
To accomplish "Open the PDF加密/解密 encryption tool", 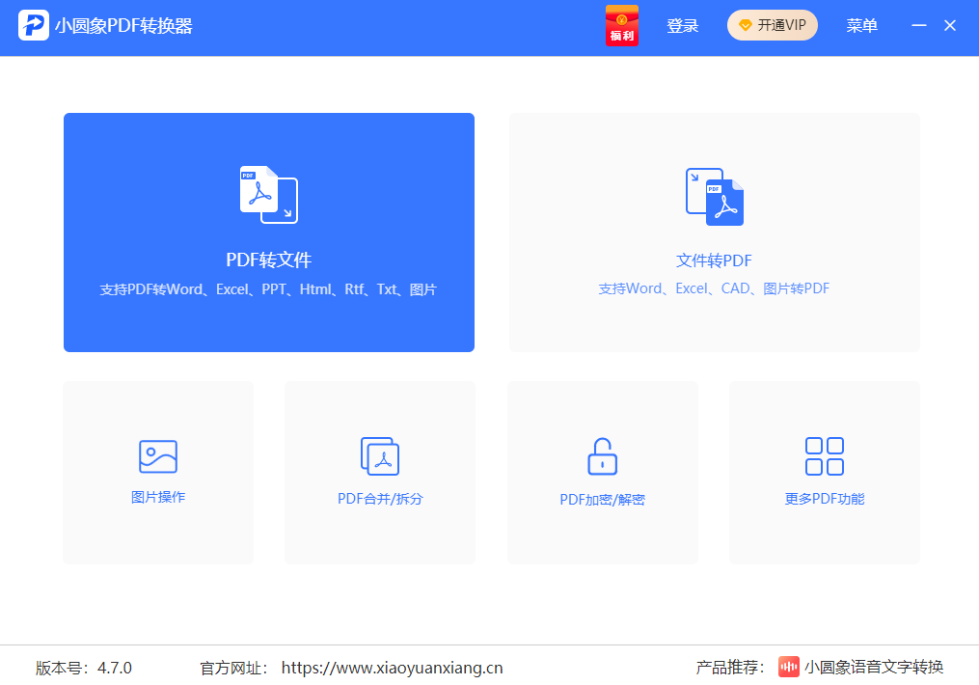I will click(602, 473).
